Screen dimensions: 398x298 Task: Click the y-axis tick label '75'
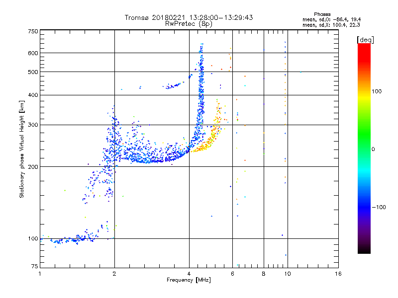click(x=35, y=266)
